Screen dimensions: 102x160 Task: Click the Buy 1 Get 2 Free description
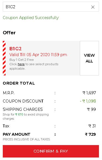point(22,60)
